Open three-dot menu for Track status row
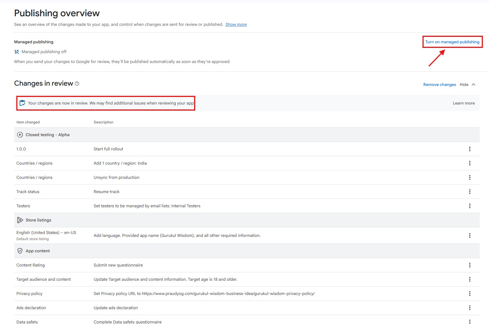This screenshot has width=489, height=324. coord(470,192)
